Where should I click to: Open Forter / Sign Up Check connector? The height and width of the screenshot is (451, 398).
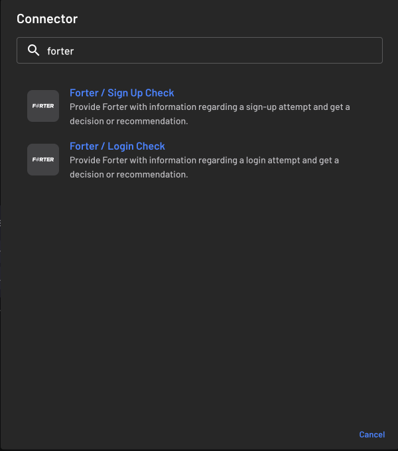[122, 93]
